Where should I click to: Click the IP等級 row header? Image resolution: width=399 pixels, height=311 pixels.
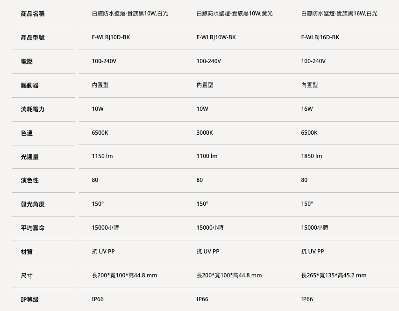tap(30, 300)
